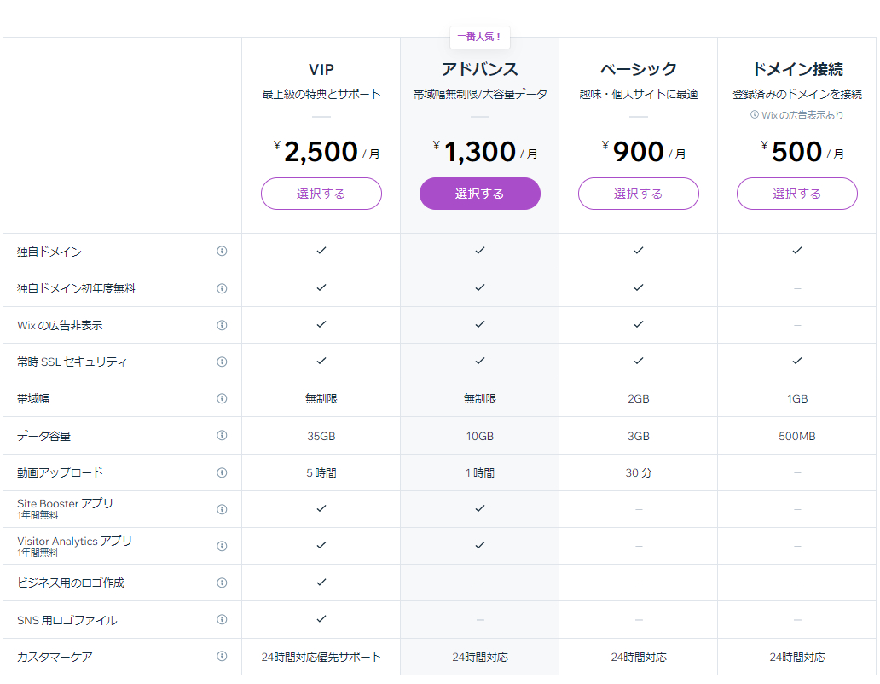Click the Wix の広告非表示 row label
Viewport: 880px width, 684px height.
(x=60, y=326)
